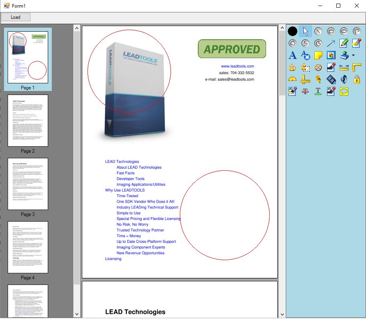Select the padlock Encrypt tool
The image size is (366, 319).
tap(357, 79)
